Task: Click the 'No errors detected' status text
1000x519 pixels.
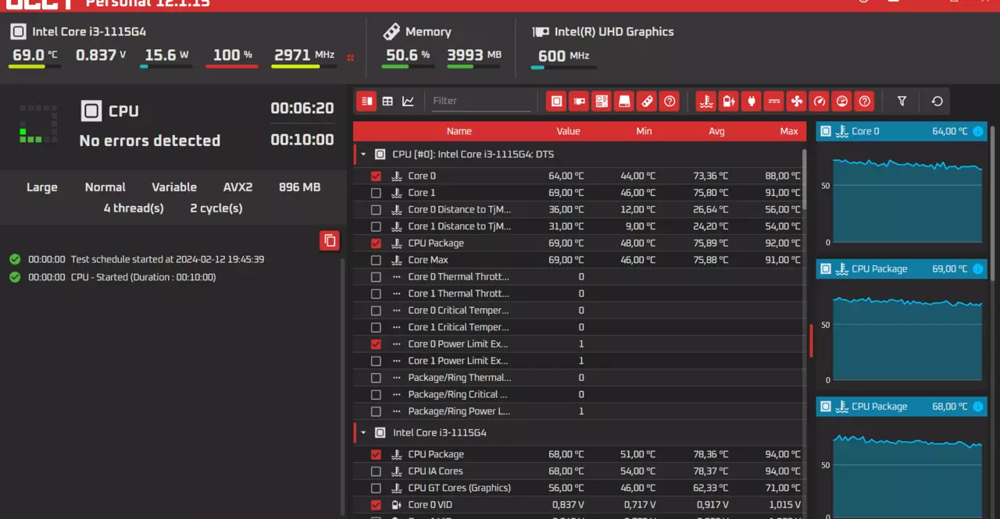Action: tap(150, 140)
